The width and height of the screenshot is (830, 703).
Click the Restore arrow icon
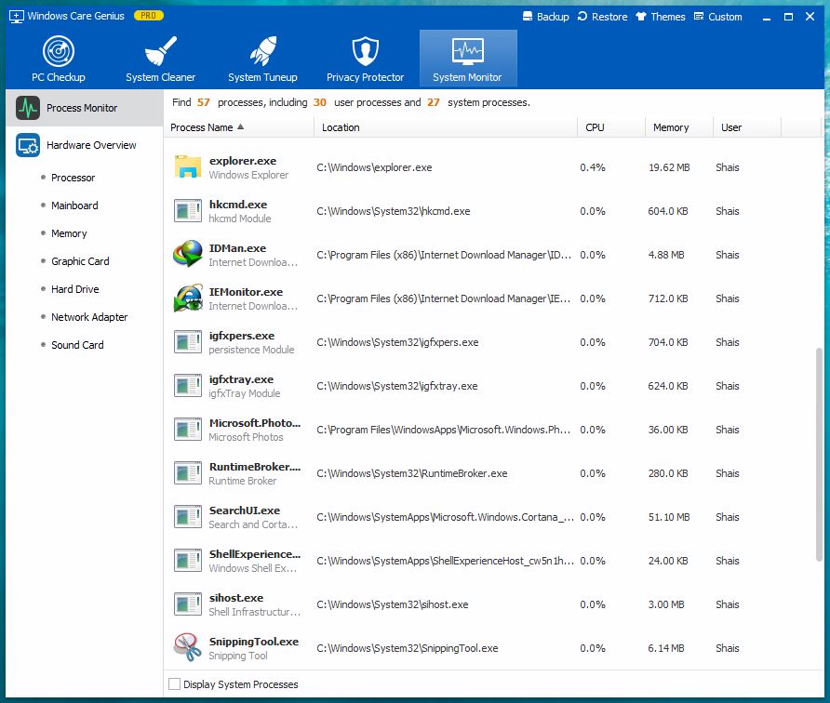coord(582,17)
